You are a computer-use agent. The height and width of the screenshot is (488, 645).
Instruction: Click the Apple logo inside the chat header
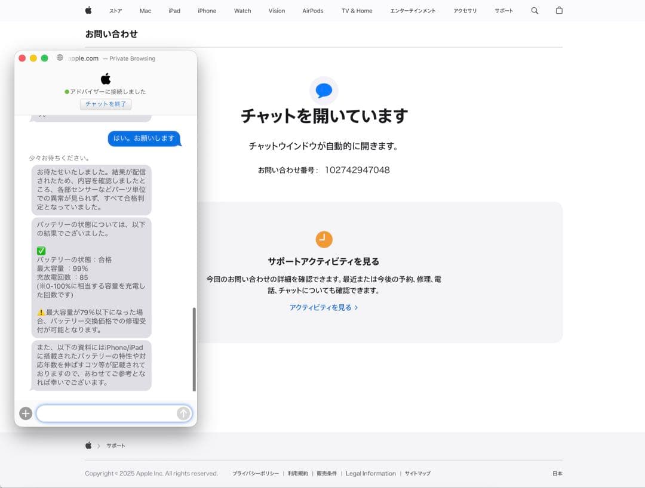click(x=106, y=78)
